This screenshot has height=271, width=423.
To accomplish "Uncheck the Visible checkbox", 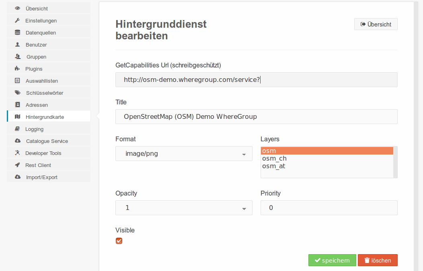I will tap(119, 240).
